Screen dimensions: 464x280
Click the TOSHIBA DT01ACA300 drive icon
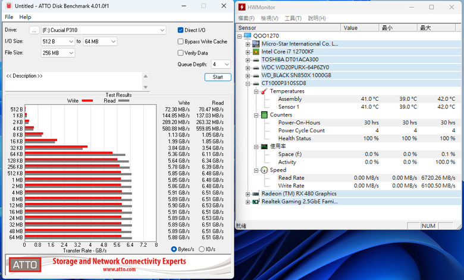[256, 59]
